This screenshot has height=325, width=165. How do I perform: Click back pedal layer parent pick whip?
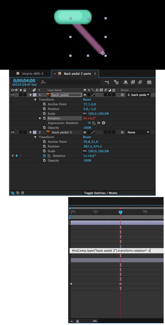[x=123, y=95]
